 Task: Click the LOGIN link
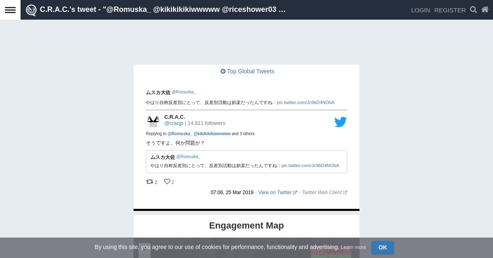click(421, 10)
